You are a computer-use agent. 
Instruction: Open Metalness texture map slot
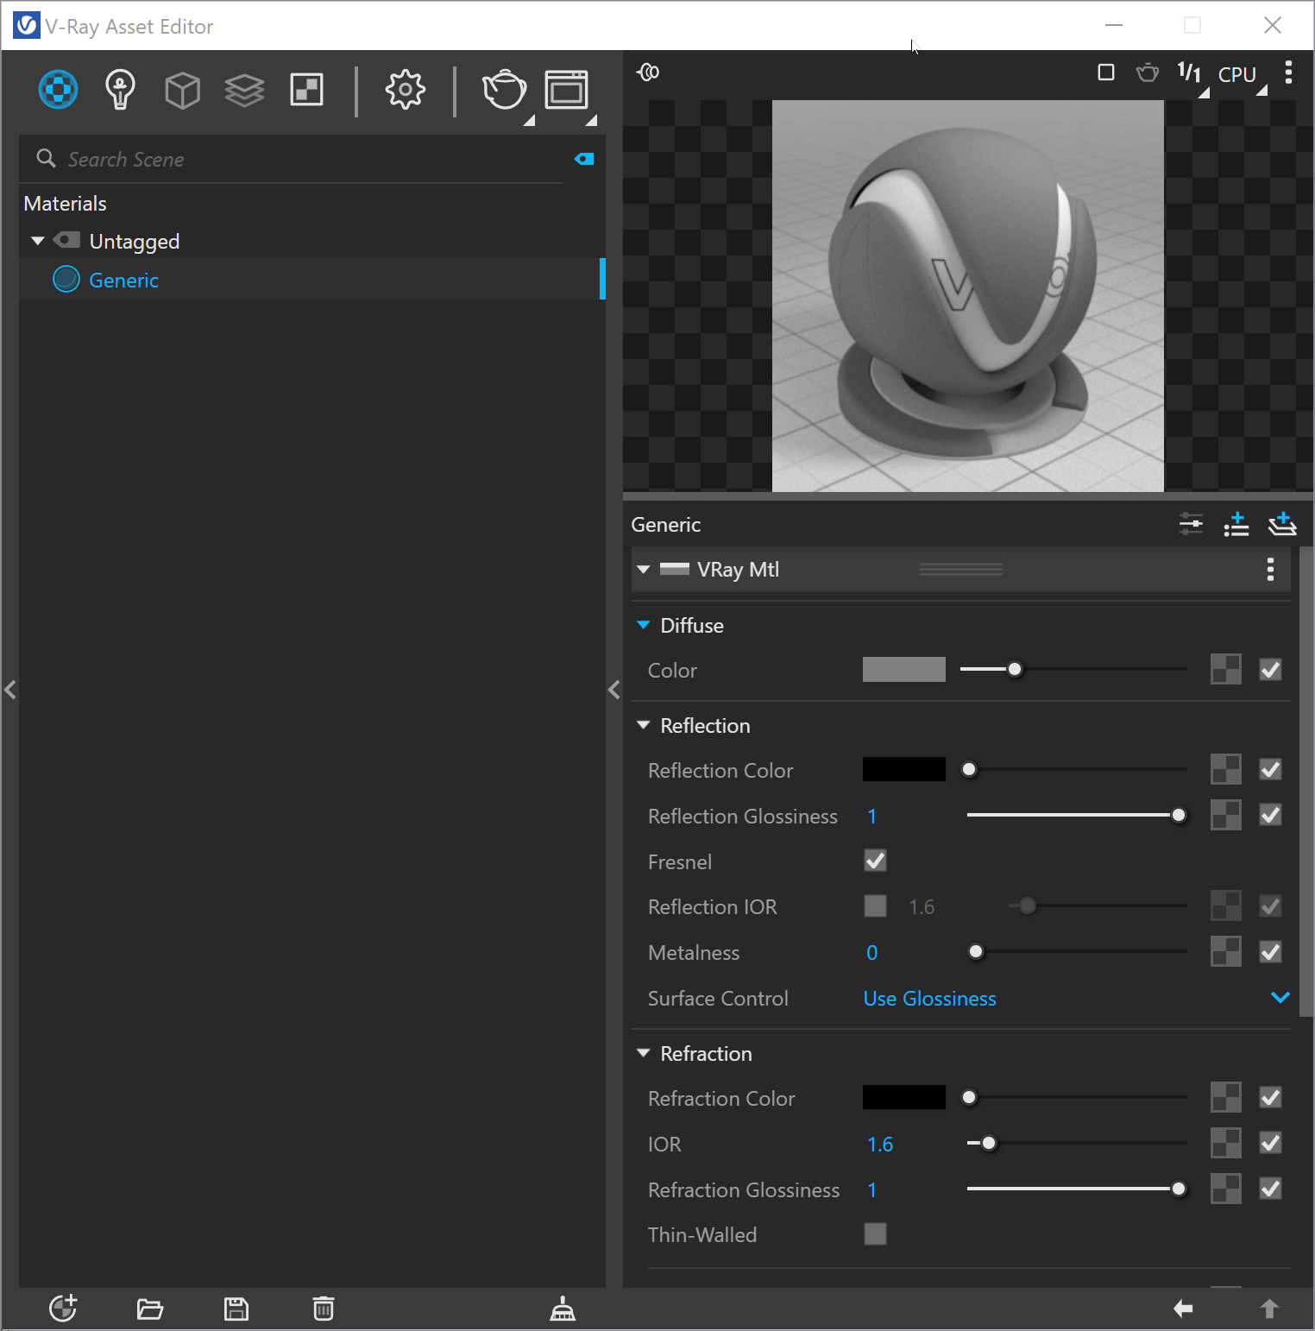1226,951
